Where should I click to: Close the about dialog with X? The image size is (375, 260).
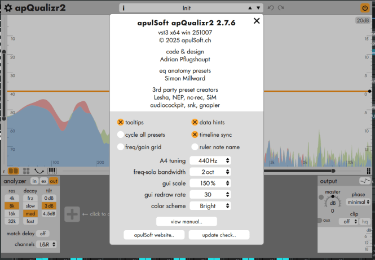click(257, 21)
